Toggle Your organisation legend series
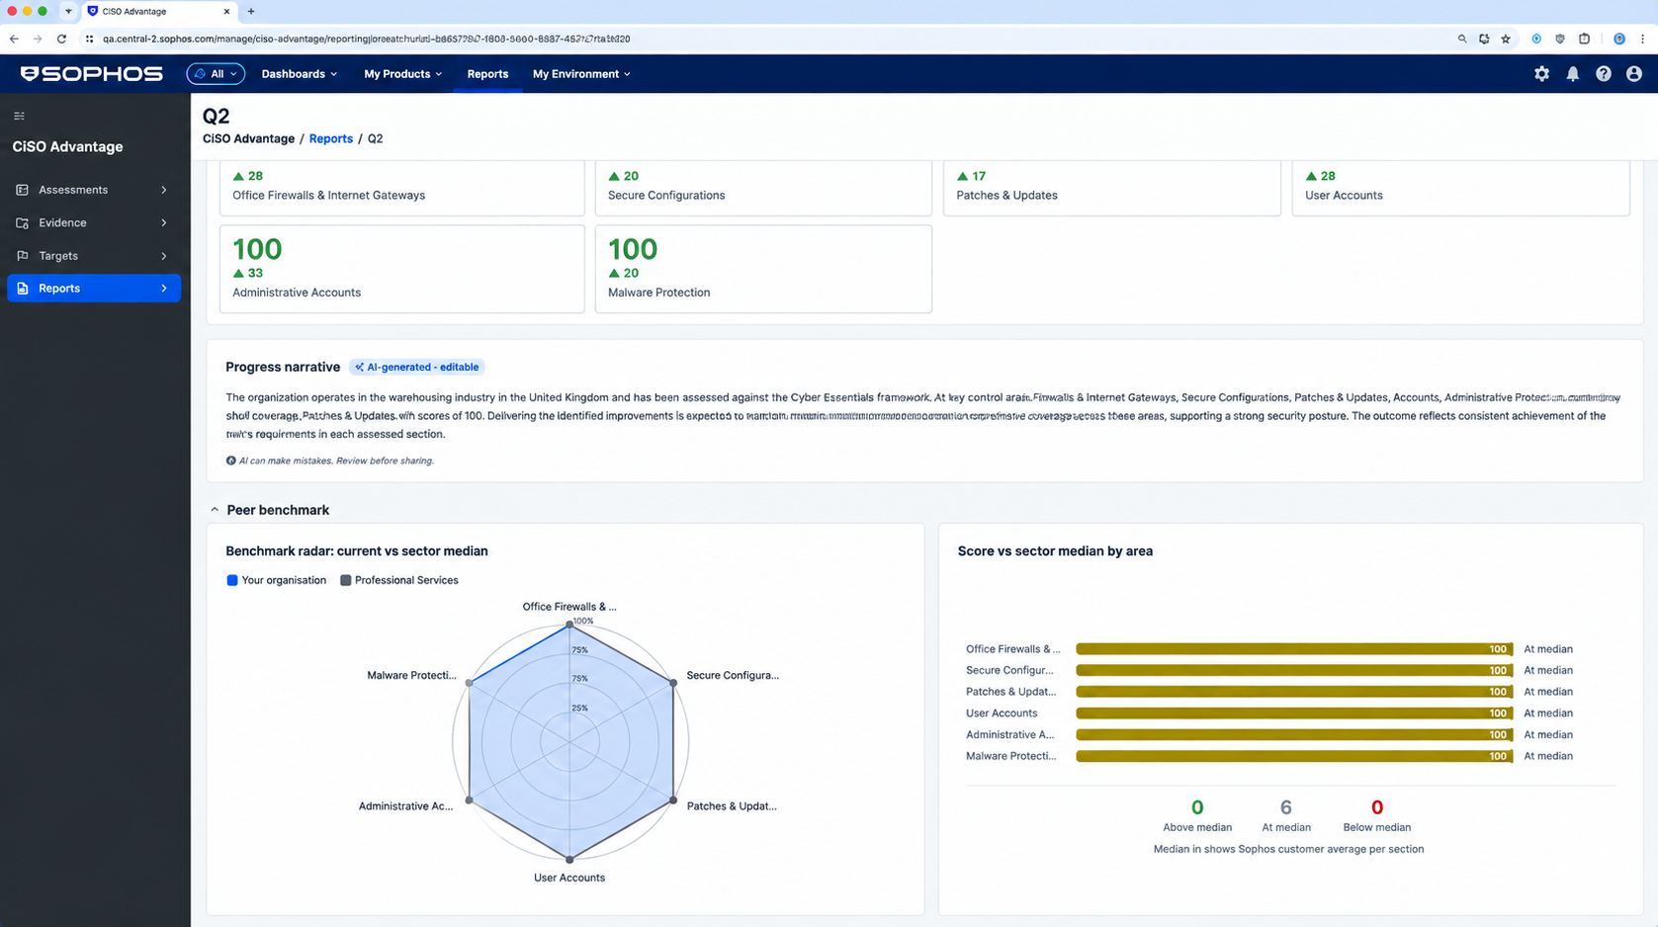The height and width of the screenshot is (927, 1658). 276,580
